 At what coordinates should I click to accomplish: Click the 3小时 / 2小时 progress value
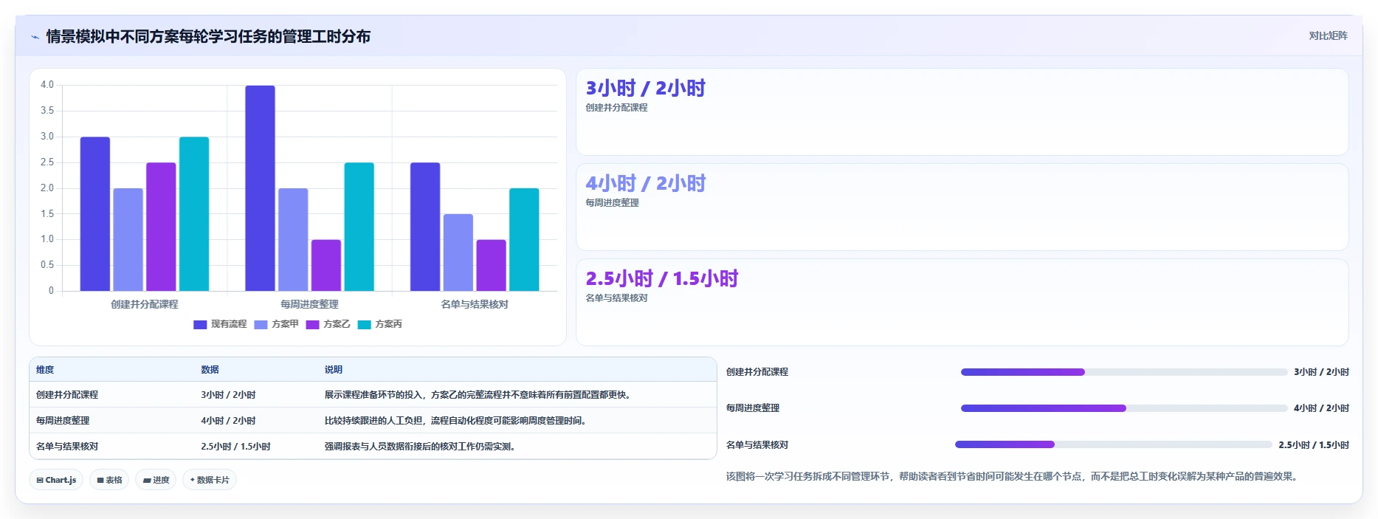(x=1321, y=372)
